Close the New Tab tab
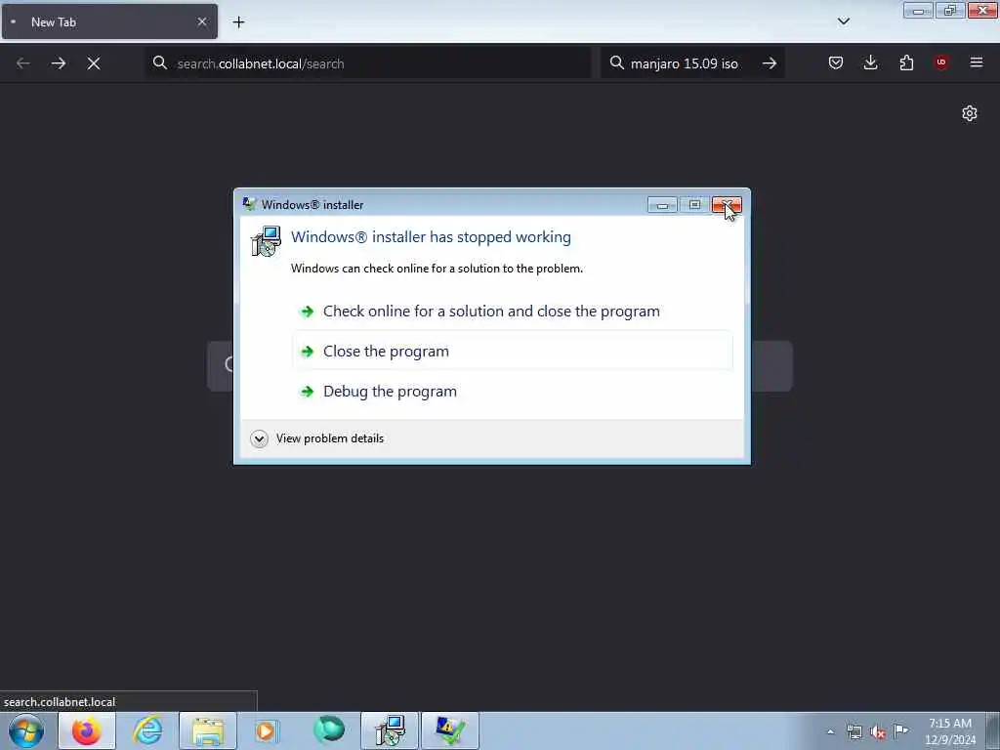 pos(202,21)
